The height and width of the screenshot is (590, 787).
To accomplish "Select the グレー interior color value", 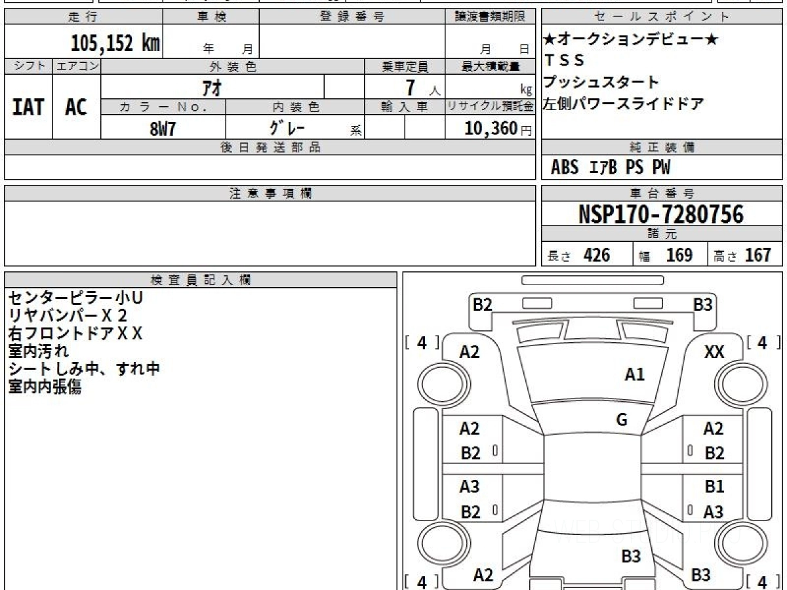I will (287, 127).
